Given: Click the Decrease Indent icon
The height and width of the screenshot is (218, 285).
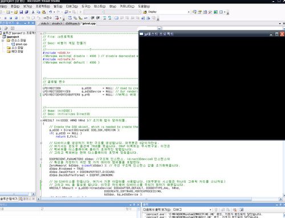Looking at the screenshot, I should tap(92, 18).
